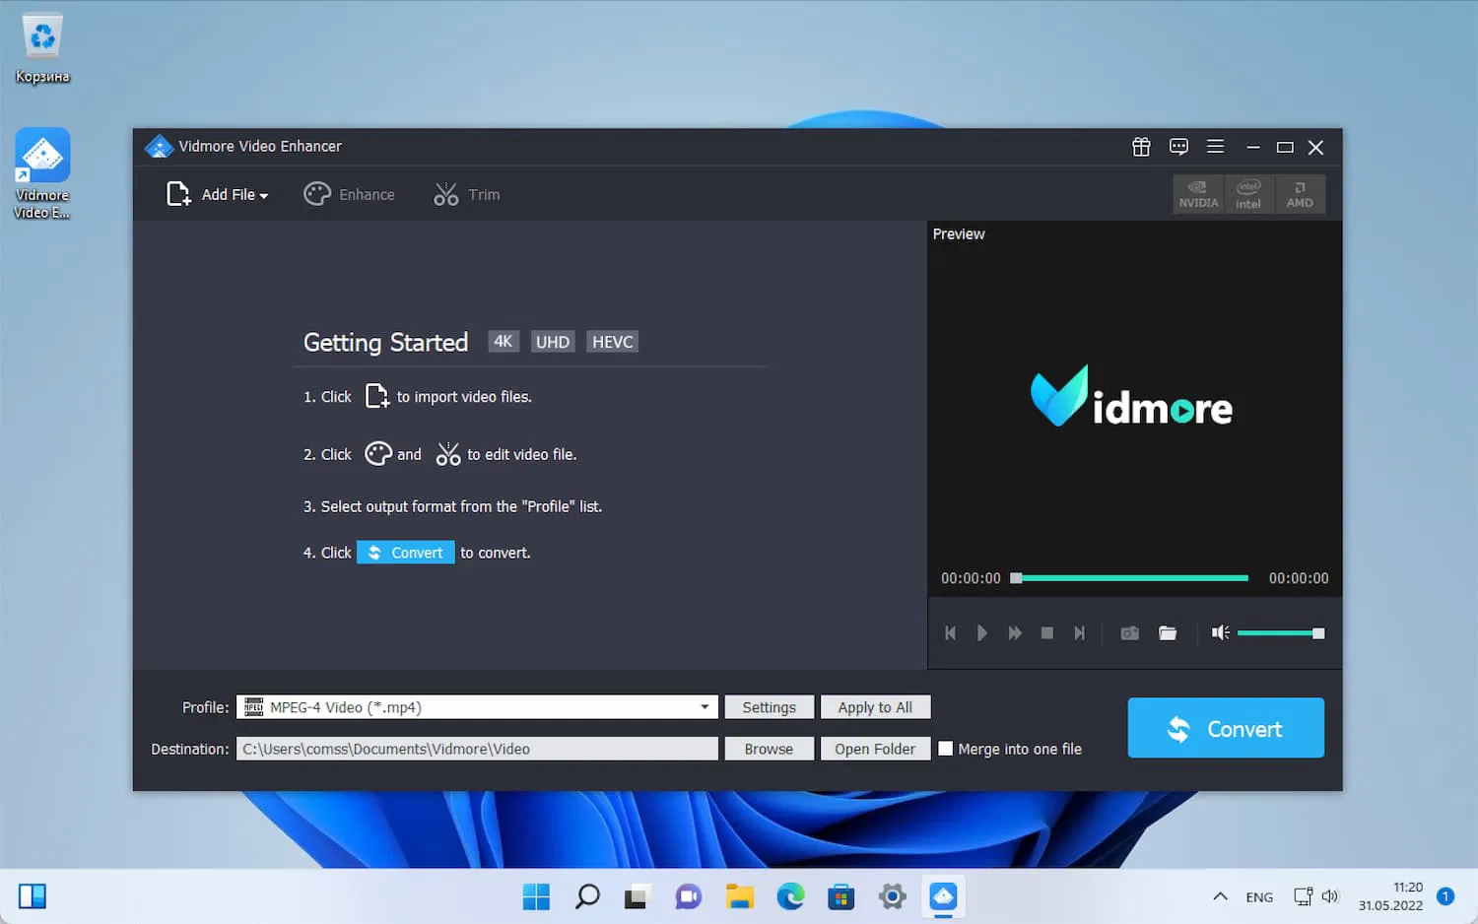The image size is (1478, 924).
Task: Skip to previous with preview control
Action: click(950, 633)
